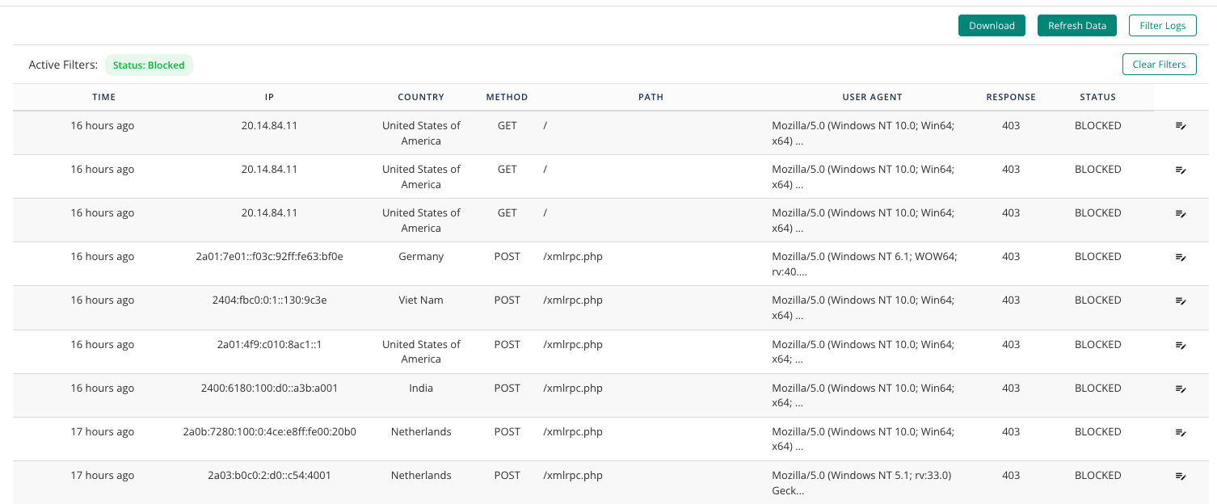Click user agent with Windows NT 5.1; rv:33.0
Screen dimensions: 1217x504
tap(861, 483)
